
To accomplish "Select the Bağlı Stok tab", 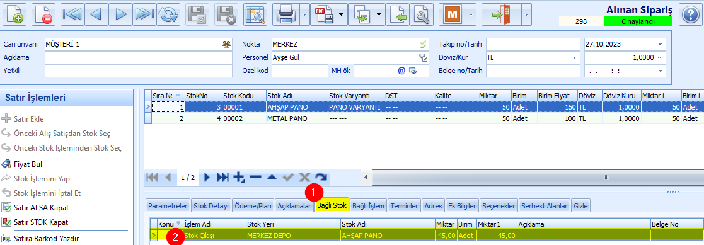I will 332,205.
